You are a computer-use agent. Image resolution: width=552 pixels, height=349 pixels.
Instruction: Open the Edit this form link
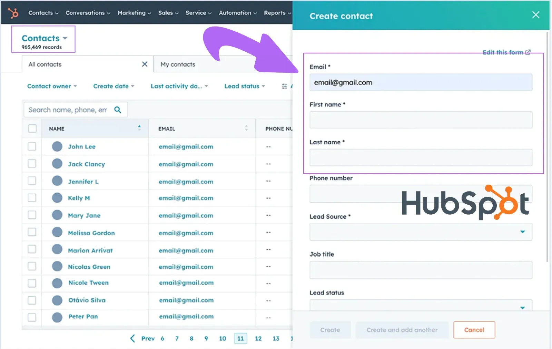[x=506, y=52]
